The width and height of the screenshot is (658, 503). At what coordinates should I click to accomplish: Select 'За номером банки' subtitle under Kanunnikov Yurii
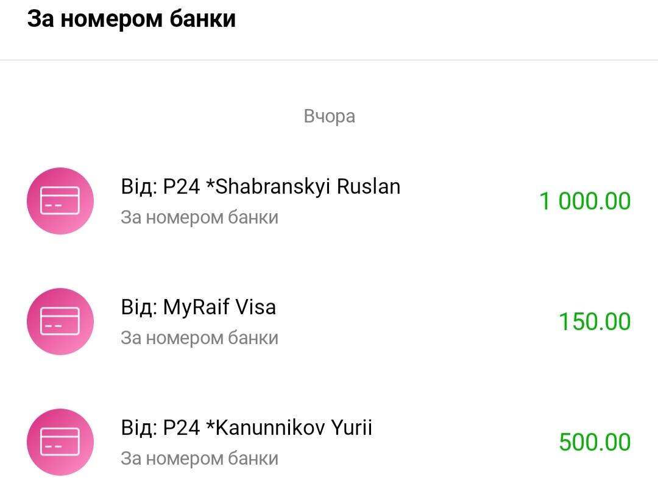(199, 459)
